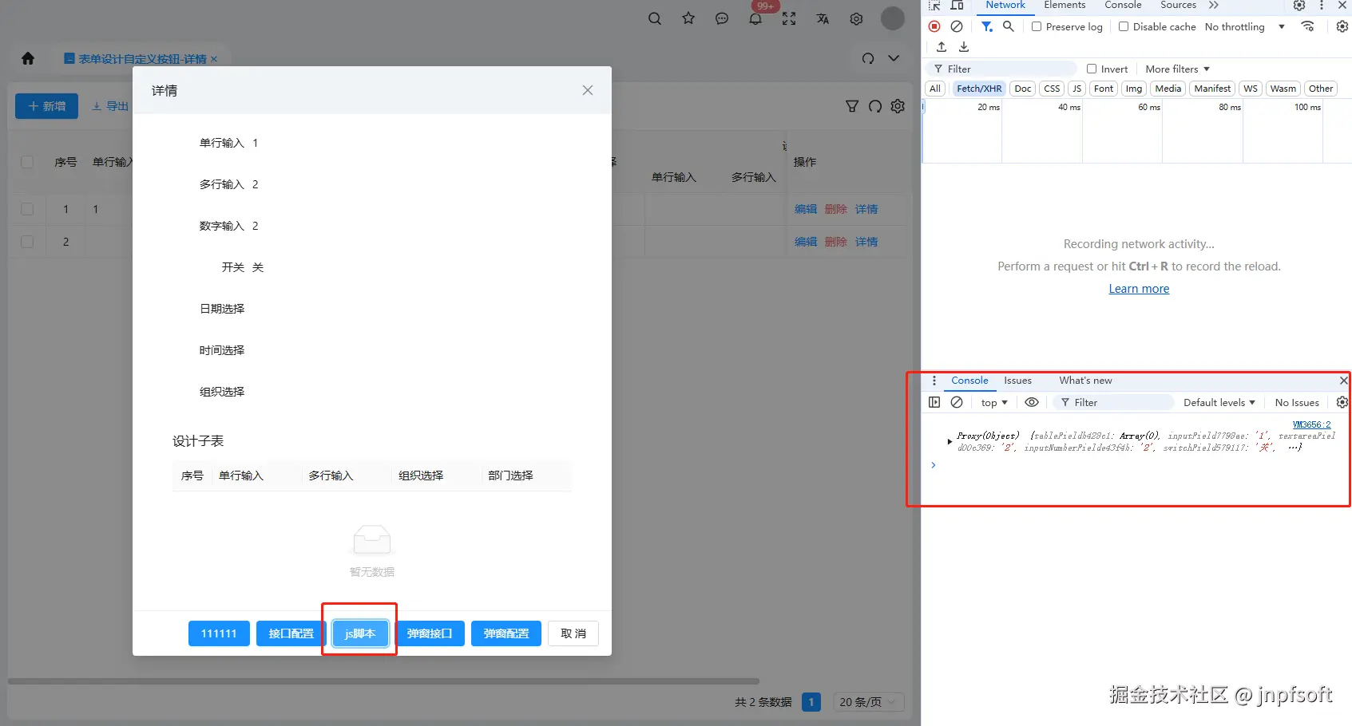The width and height of the screenshot is (1352, 726).
Task: Toggle DevTools device toolbar icon
Action: click(957, 5)
